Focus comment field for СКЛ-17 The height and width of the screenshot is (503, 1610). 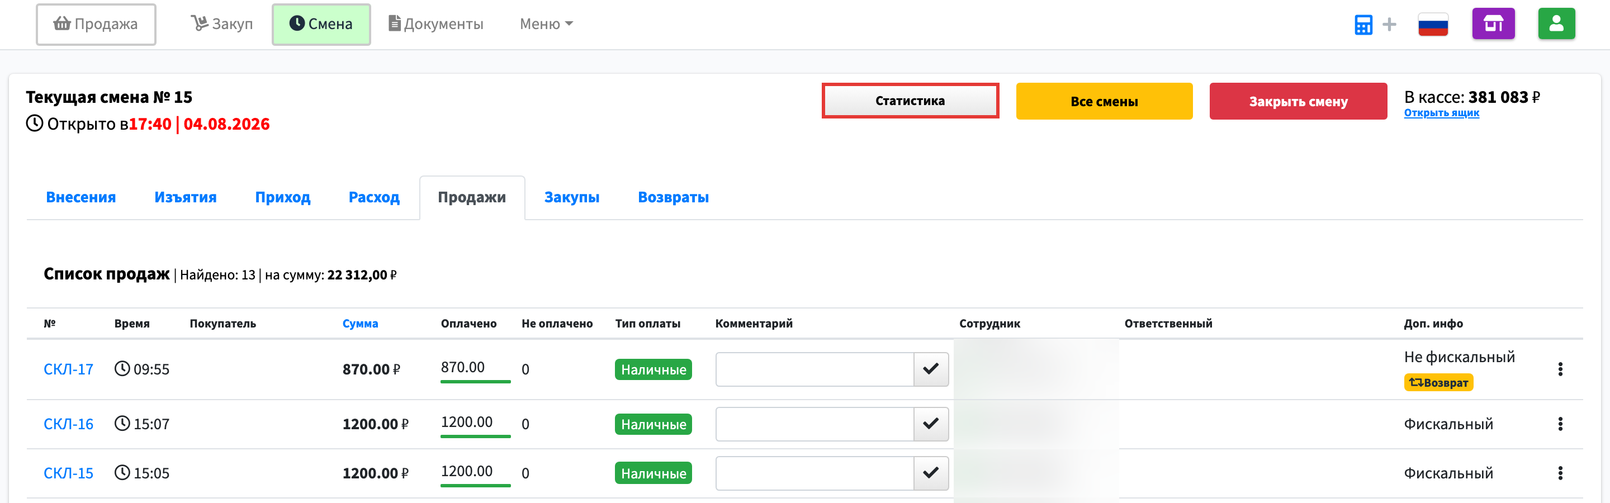[815, 369]
